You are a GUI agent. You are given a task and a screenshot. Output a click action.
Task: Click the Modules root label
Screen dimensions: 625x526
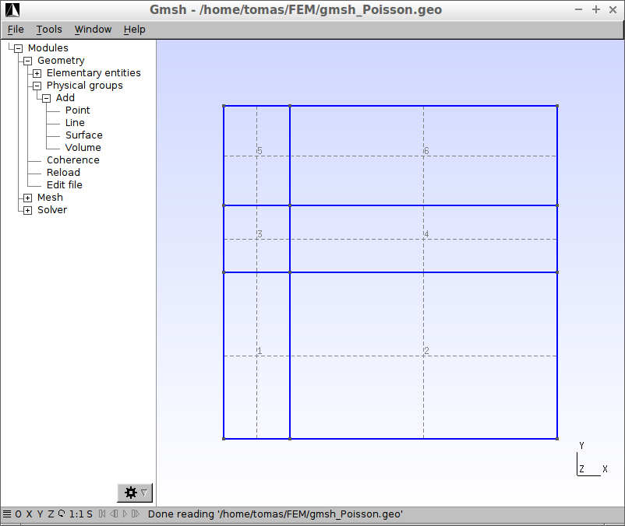[x=48, y=47]
